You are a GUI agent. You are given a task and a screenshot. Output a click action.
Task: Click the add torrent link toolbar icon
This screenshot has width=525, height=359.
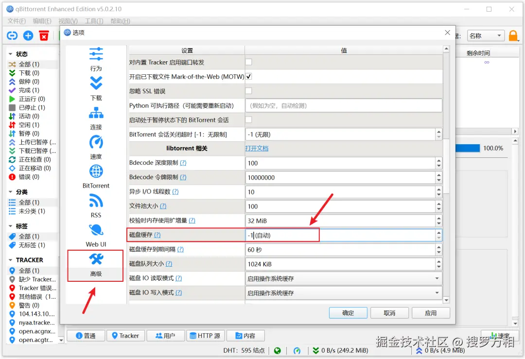[12, 35]
